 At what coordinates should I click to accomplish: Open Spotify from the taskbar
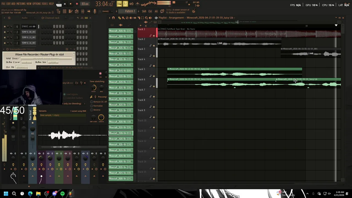click(x=62, y=194)
